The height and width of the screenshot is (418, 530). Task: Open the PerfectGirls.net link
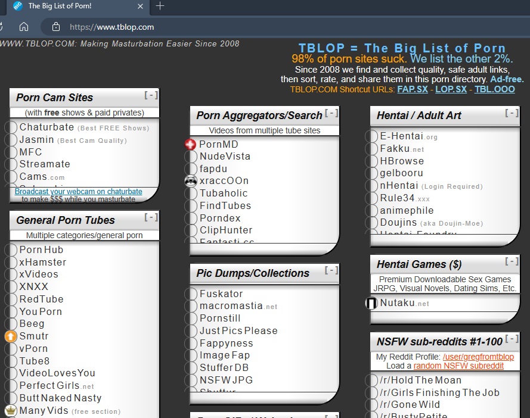[57, 386]
